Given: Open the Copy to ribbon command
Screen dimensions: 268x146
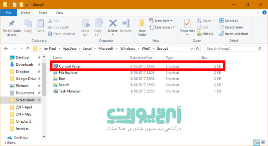Looking at the screenshot, I should 98,28.
